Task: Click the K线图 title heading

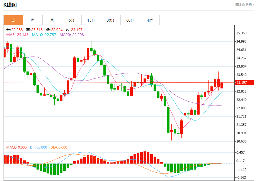Action: click(10, 5)
